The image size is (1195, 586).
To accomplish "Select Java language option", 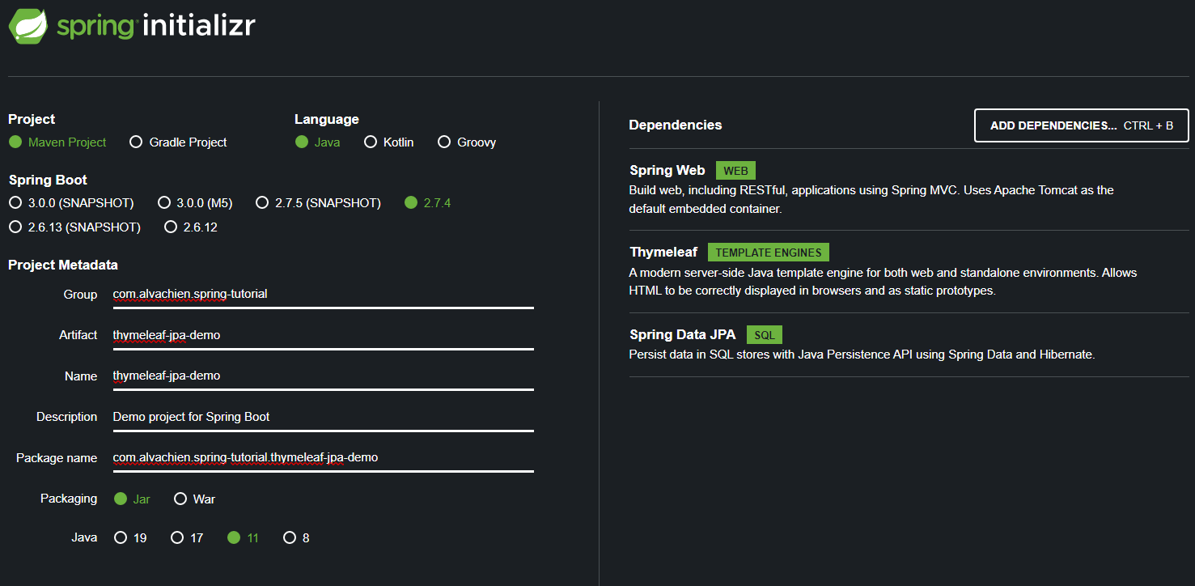I will tap(317, 142).
